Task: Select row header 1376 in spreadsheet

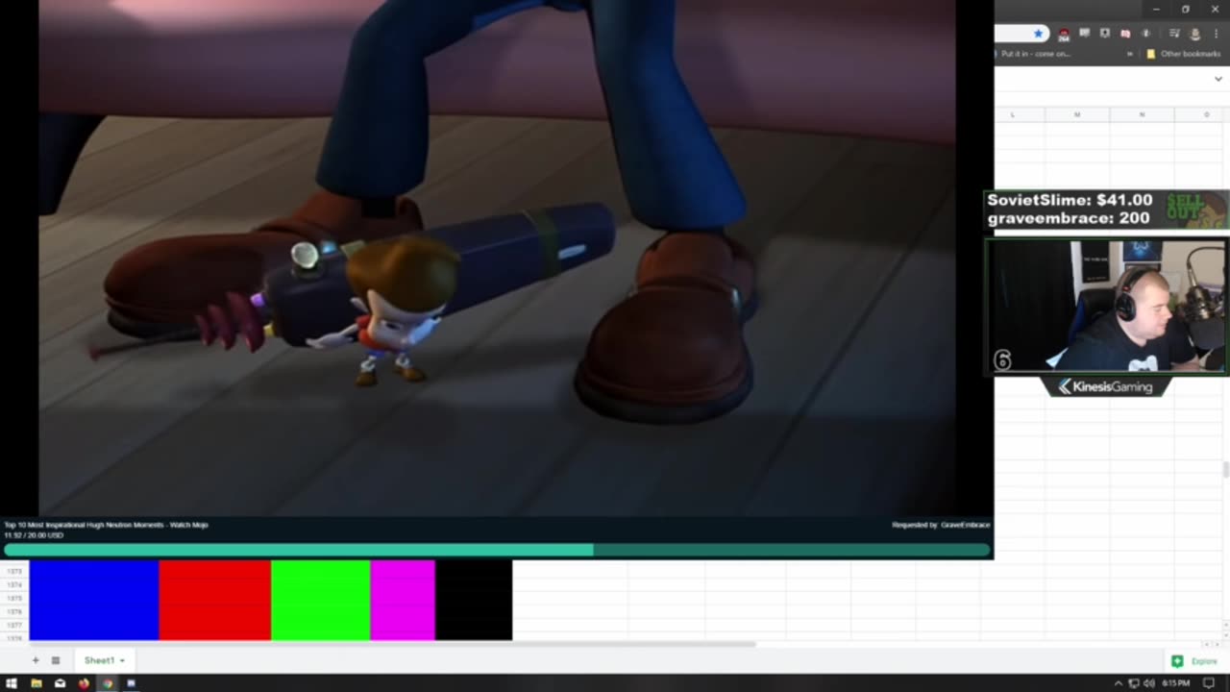Action: tap(14, 611)
